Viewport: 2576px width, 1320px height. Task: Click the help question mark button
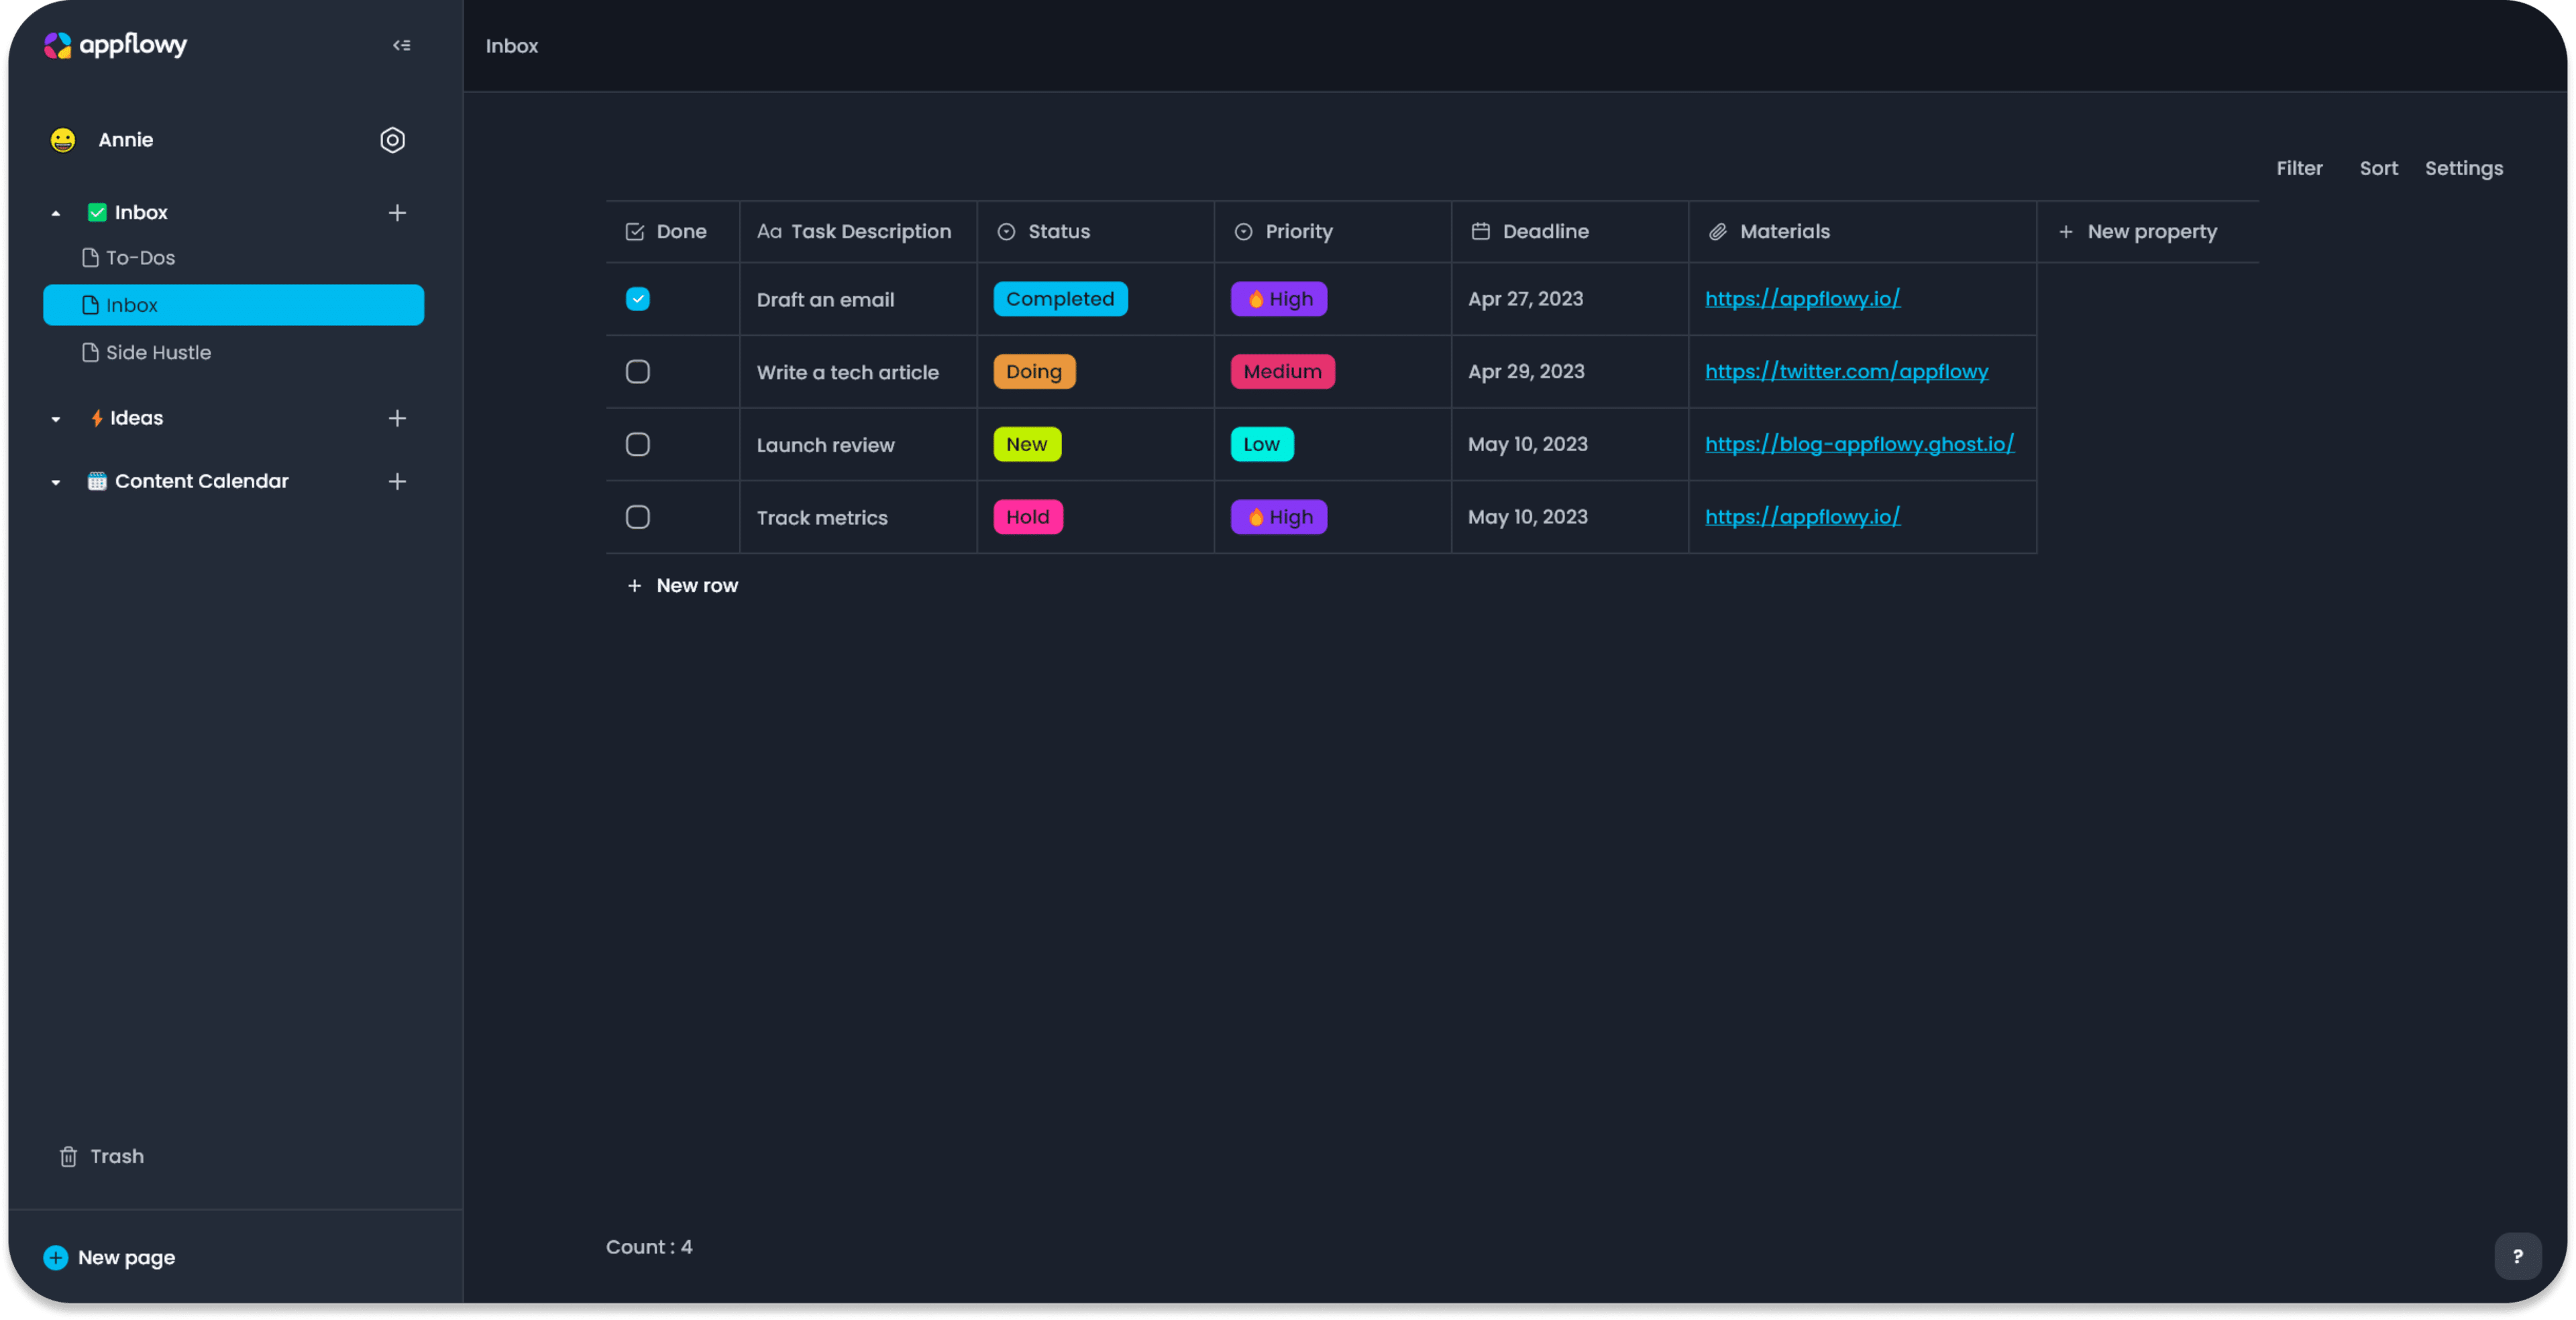pos(2517,1256)
